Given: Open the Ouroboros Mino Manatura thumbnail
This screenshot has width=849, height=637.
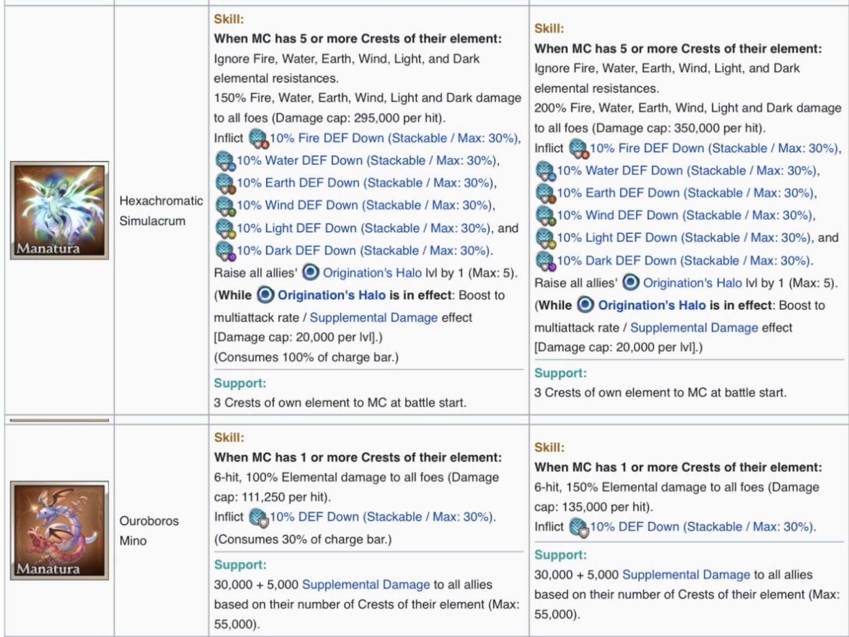Looking at the screenshot, I should (59, 530).
